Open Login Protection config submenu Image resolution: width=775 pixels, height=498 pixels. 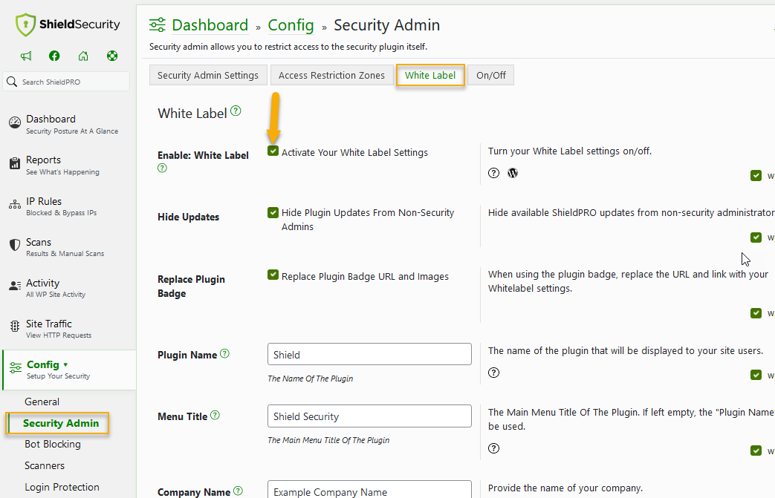pos(62,487)
